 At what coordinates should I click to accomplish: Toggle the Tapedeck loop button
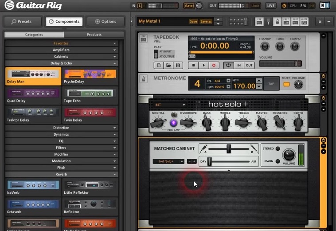(228, 65)
